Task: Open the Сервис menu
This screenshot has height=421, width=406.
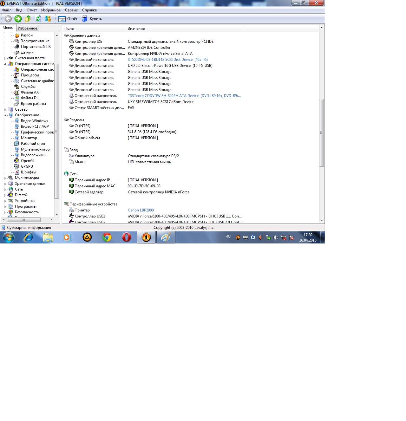Action: 71,10
